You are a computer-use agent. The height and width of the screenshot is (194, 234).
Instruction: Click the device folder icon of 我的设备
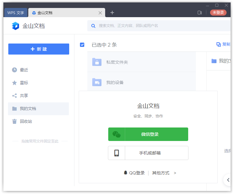(x=97, y=82)
